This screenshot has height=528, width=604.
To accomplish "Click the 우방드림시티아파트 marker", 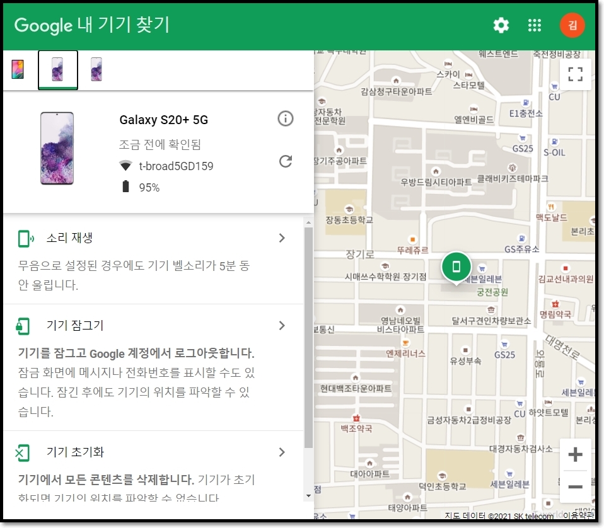I will click(436, 171).
